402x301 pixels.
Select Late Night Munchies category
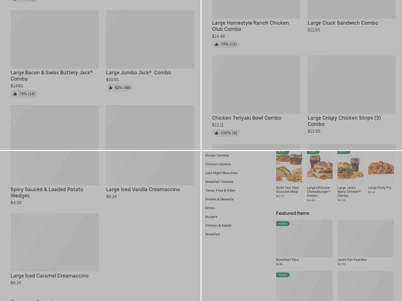click(221, 173)
